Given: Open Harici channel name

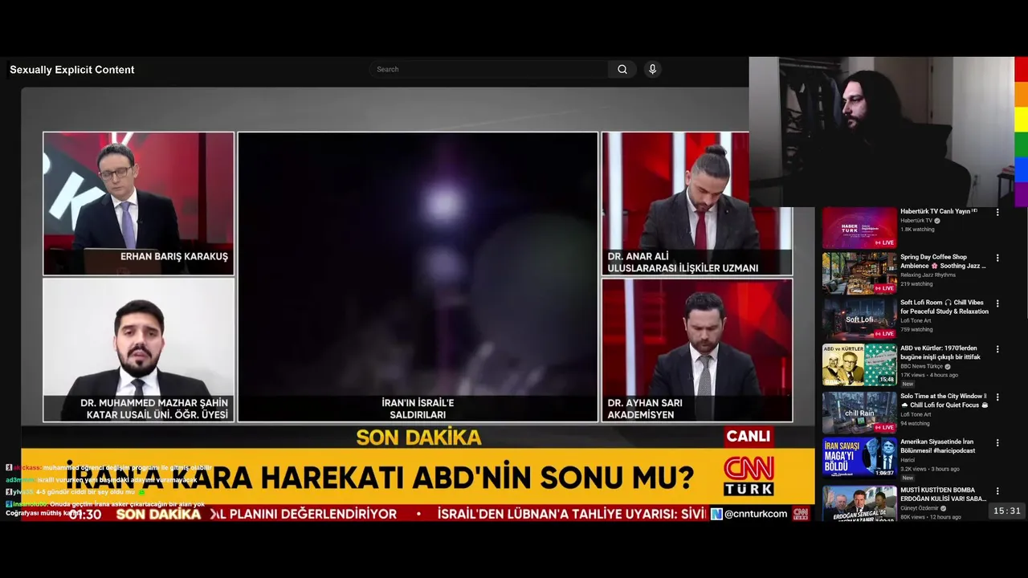Looking at the screenshot, I should [908, 460].
